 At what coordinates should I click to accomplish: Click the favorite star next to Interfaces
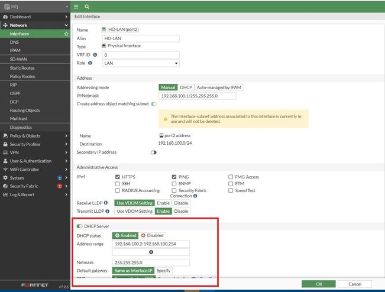tap(66, 34)
